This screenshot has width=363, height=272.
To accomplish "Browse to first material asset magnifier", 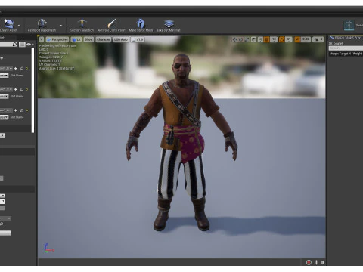I will 22,69.
